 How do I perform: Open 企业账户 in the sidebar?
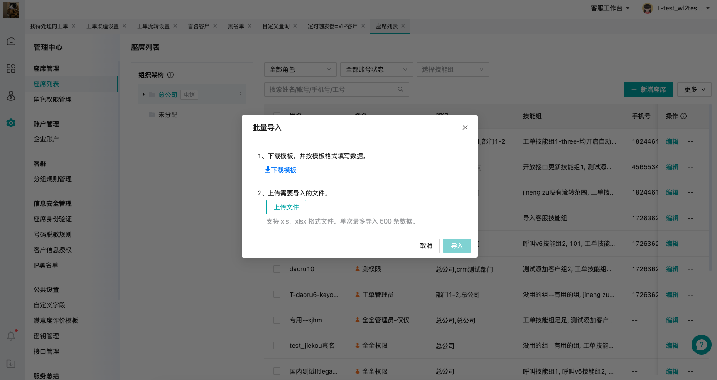(46, 139)
